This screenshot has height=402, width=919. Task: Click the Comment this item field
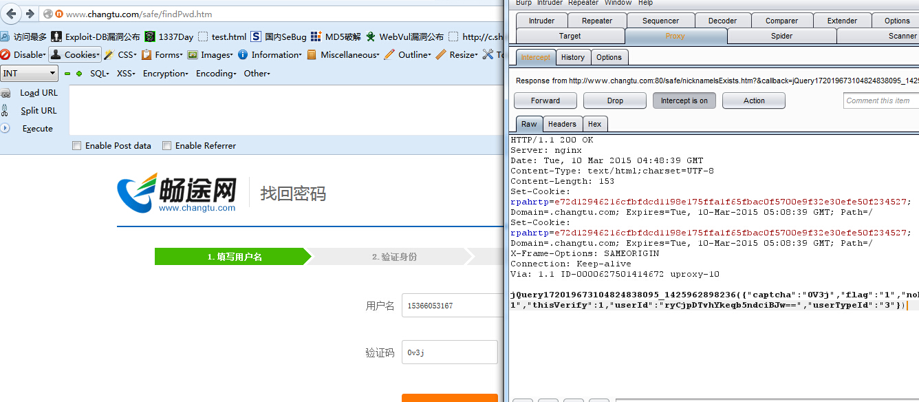tap(881, 100)
